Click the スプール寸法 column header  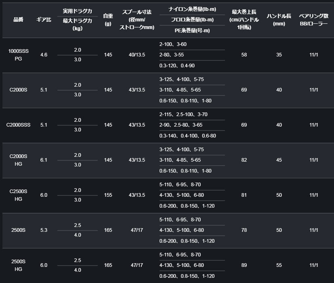137,19
